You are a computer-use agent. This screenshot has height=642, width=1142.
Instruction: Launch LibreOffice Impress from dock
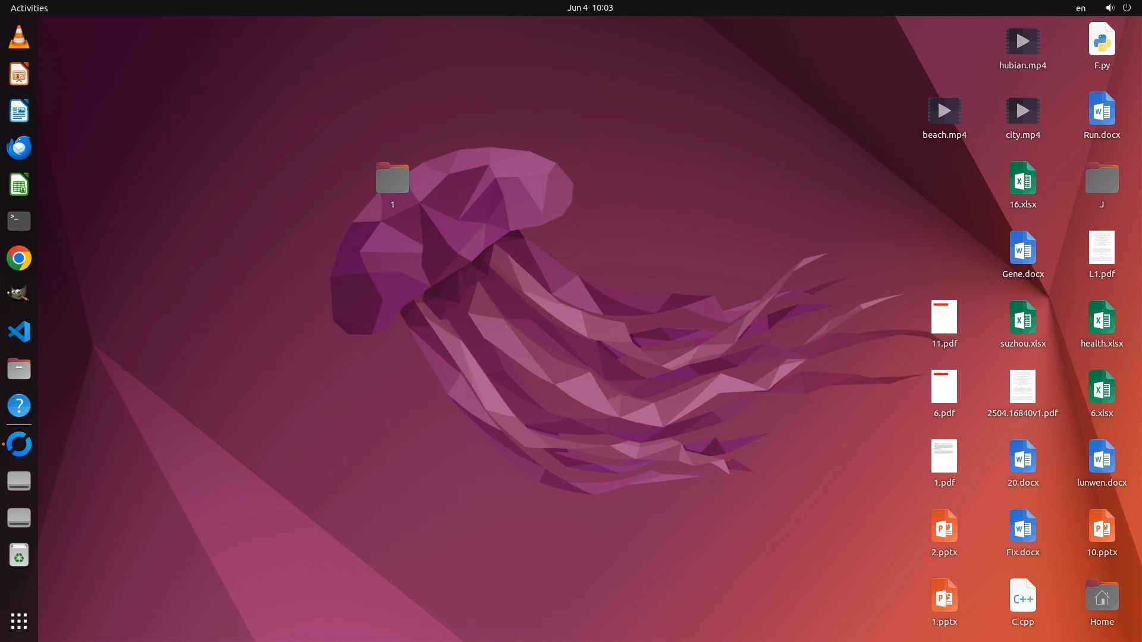(x=19, y=74)
